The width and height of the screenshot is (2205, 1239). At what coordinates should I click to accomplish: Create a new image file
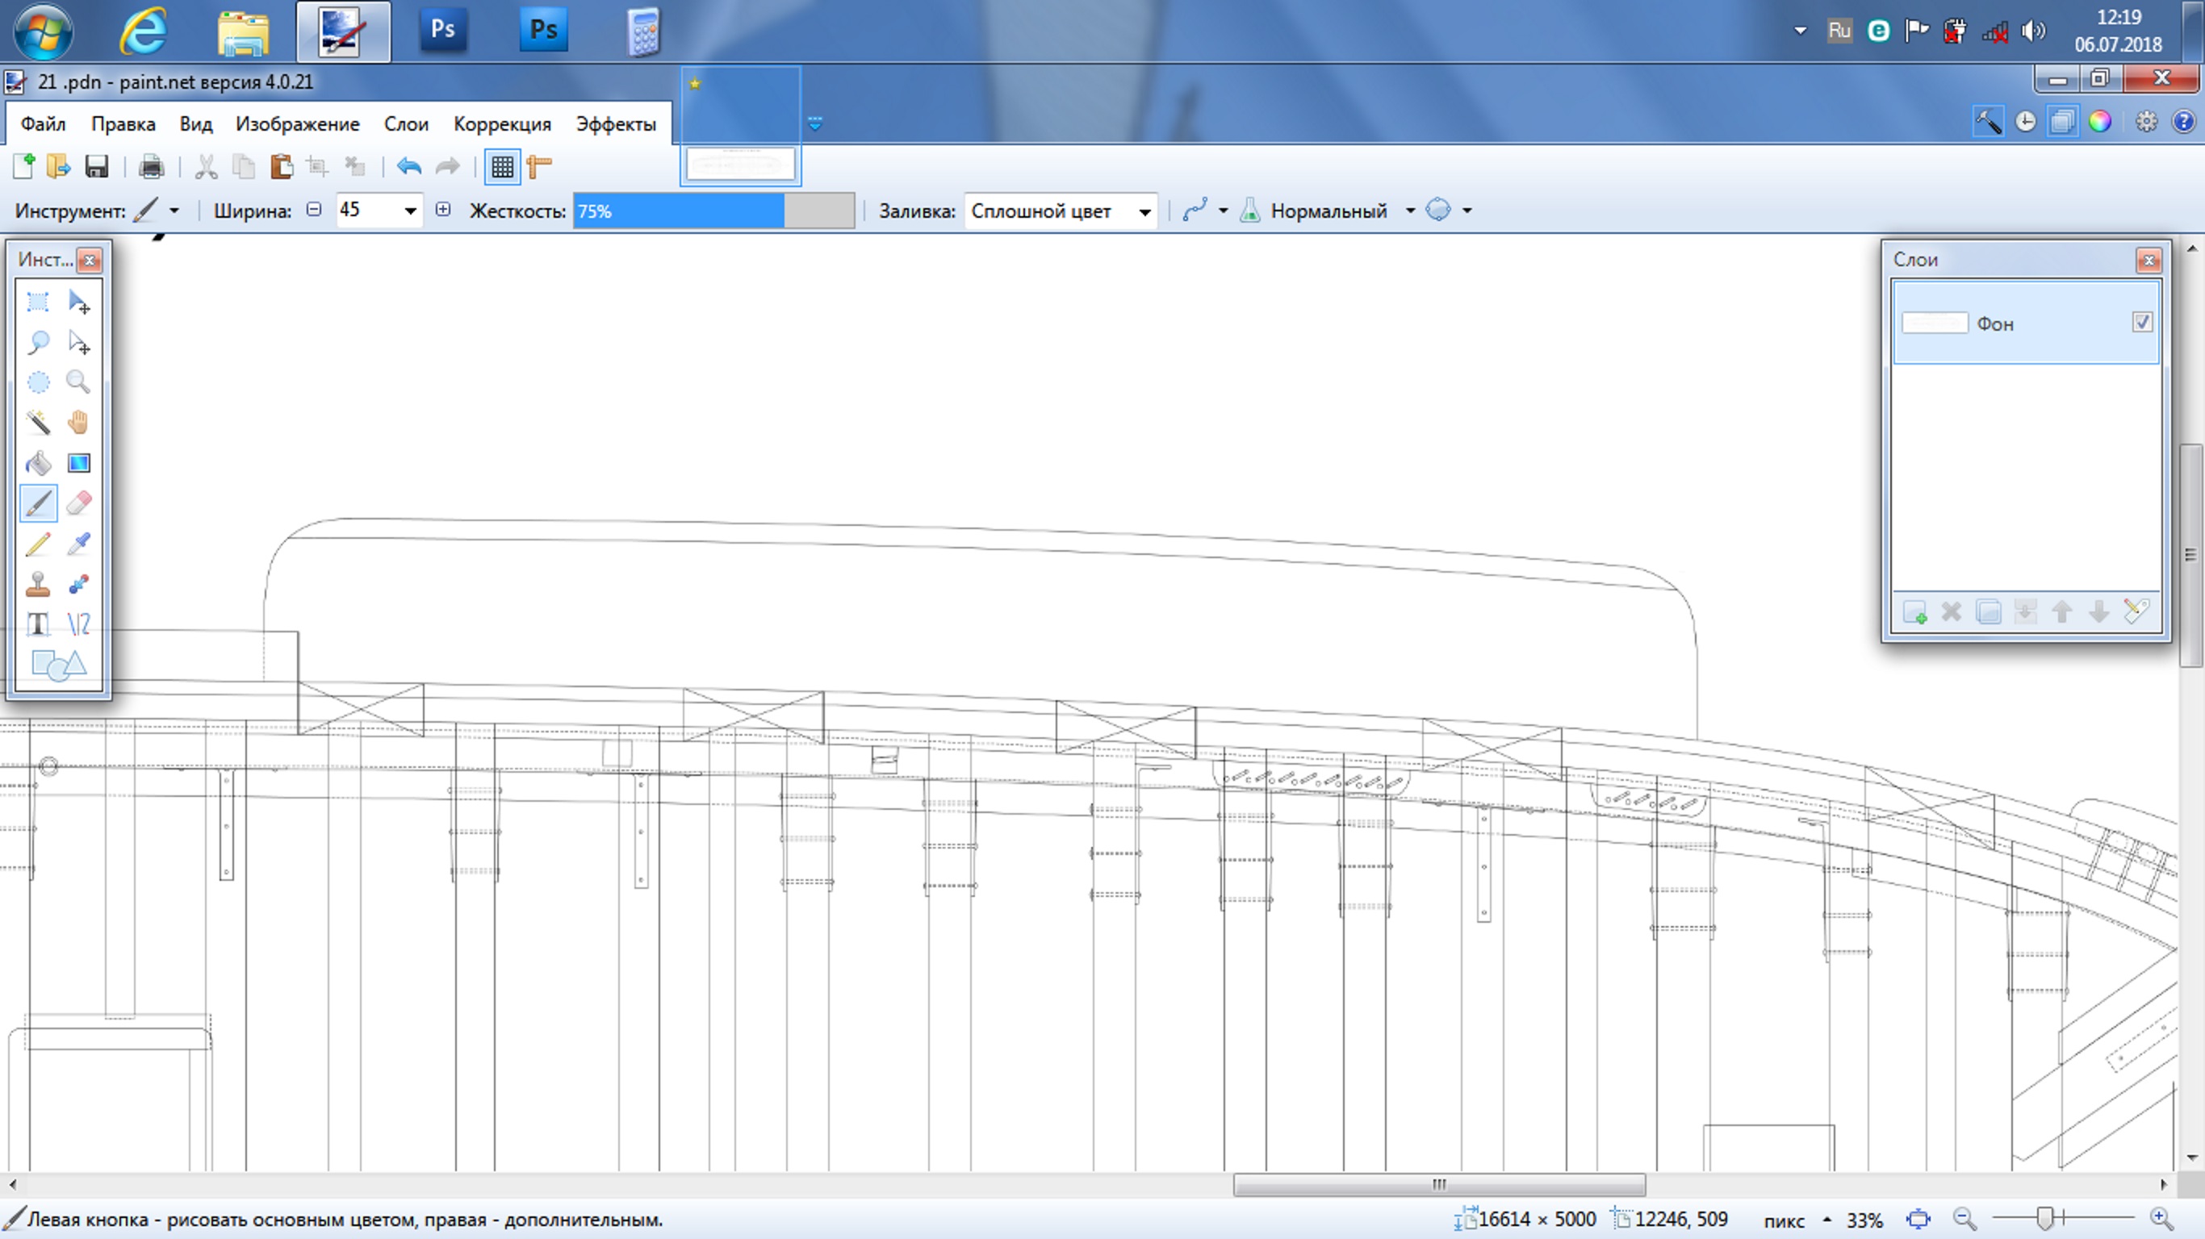(24, 166)
